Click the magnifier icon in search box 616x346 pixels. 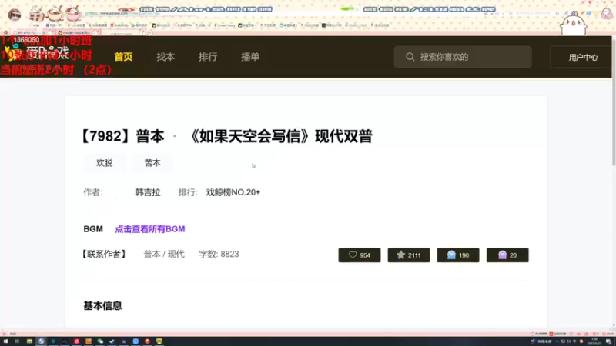coord(410,57)
